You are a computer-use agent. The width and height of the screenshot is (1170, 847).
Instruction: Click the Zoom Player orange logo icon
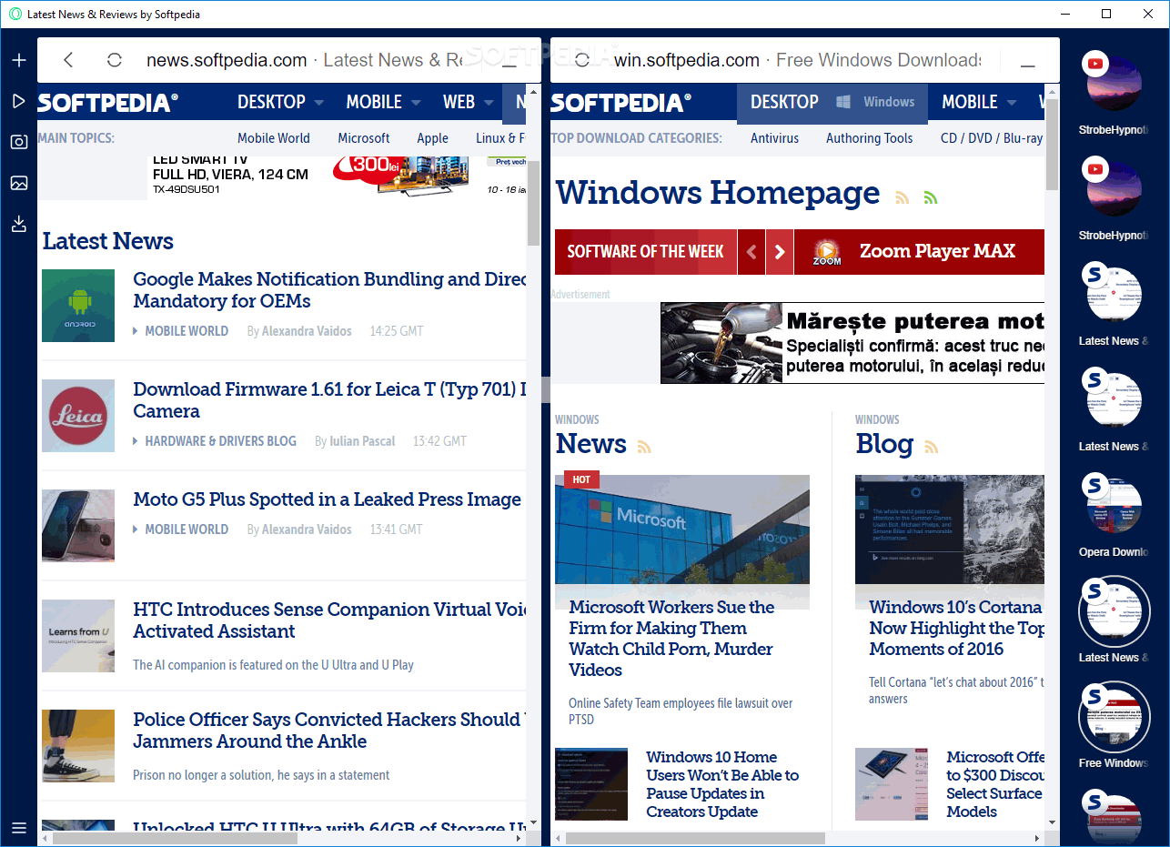[x=827, y=252]
